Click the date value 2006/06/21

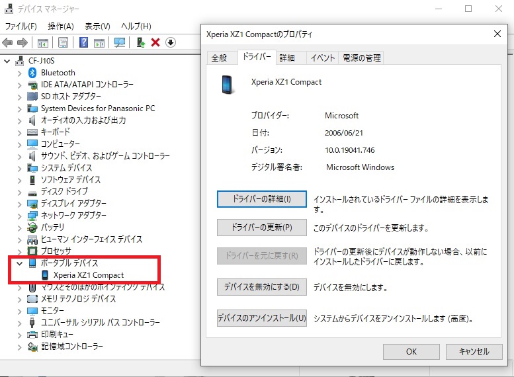344,133
